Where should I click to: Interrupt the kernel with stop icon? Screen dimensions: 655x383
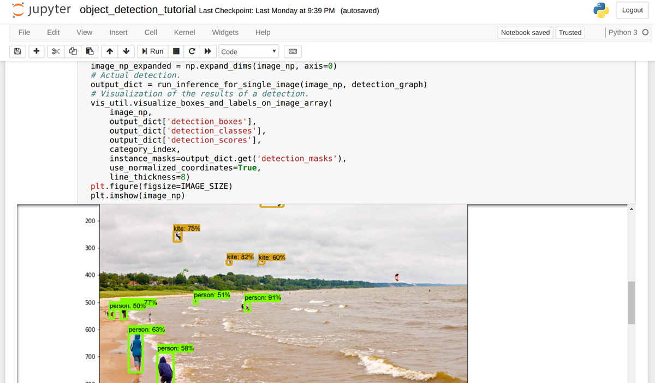pyautogui.click(x=175, y=51)
